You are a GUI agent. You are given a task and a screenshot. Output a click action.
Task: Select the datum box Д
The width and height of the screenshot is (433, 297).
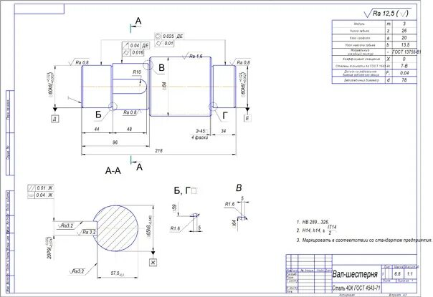tap(55, 119)
